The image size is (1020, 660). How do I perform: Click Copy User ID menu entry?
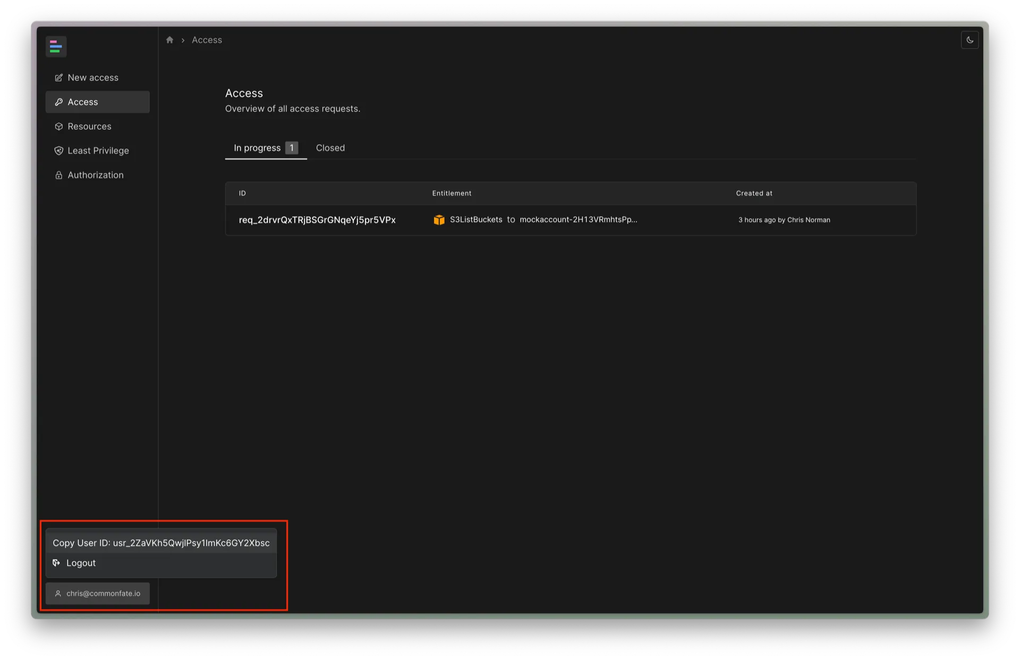[161, 543]
